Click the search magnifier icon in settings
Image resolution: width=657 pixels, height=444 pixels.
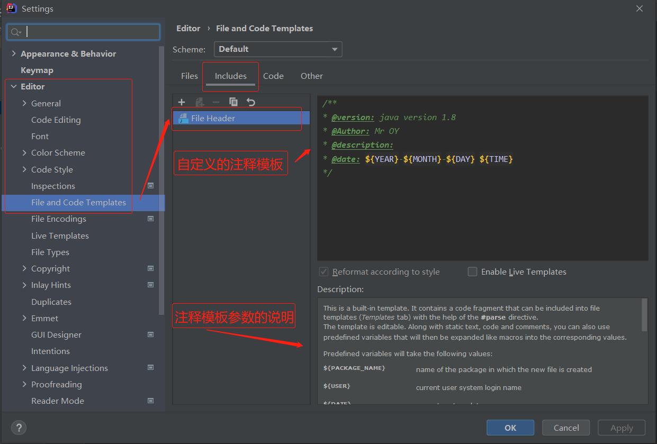click(x=16, y=32)
